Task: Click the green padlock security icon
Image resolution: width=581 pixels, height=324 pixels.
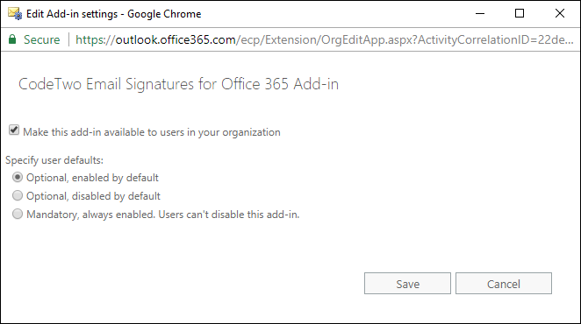Action: 12,39
